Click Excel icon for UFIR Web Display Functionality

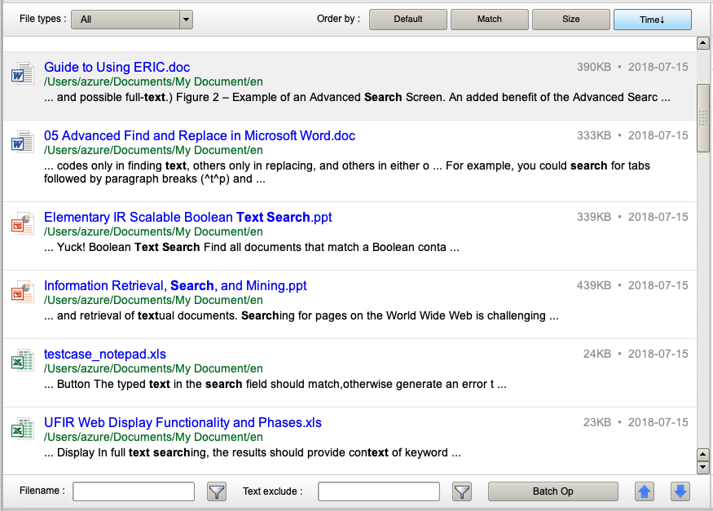[x=21, y=430]
